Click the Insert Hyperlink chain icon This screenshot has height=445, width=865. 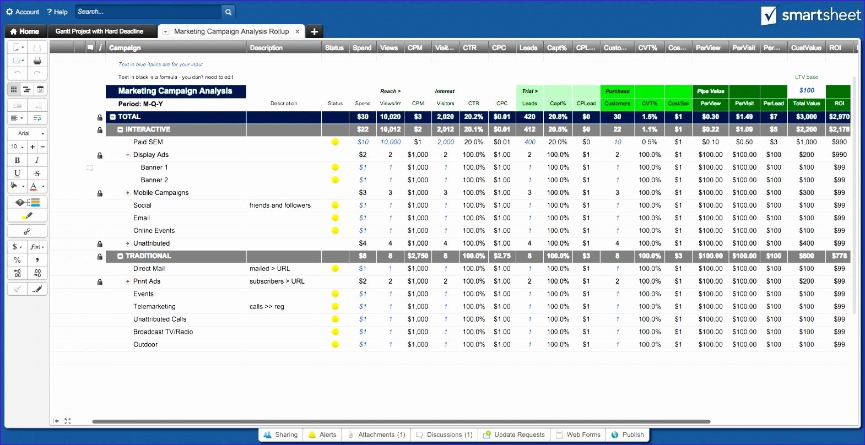(x=26, y=231)
